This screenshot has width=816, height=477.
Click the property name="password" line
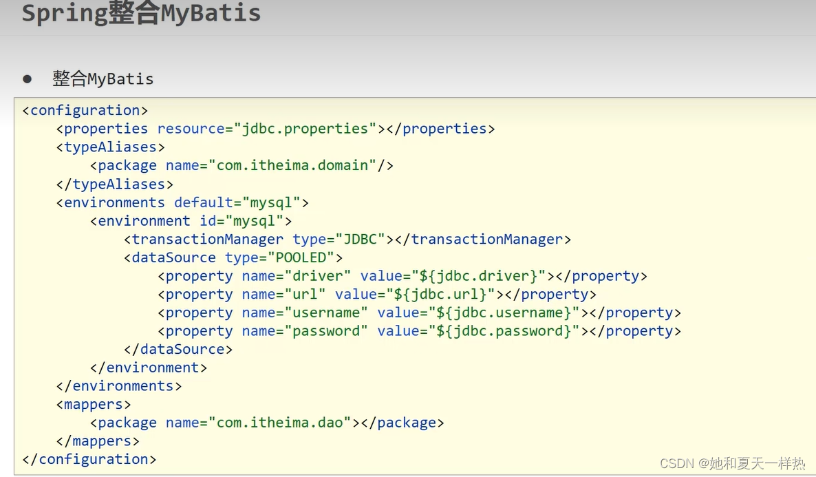(420, 331)
